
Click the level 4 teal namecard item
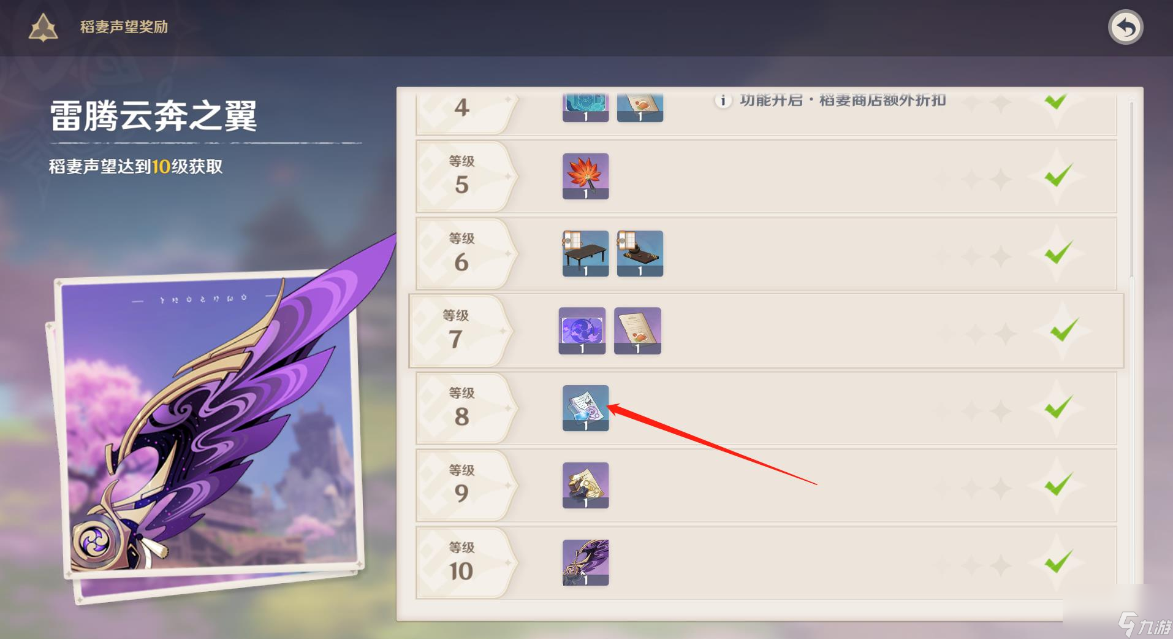click(x=585, y=108)
